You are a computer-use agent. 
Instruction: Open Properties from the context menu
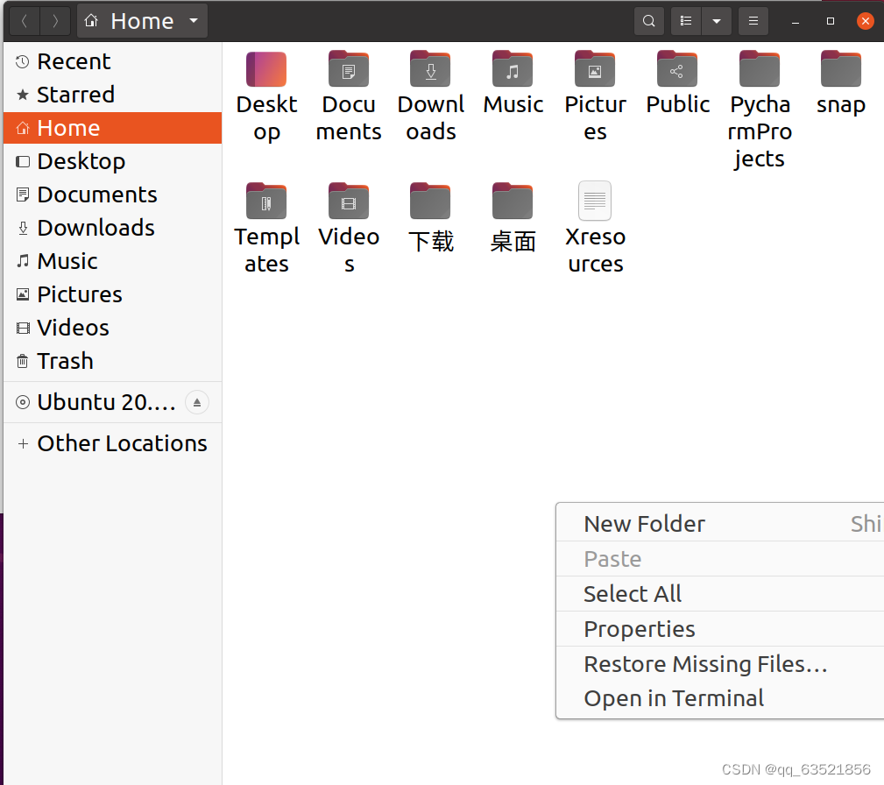tap(639, 628)
